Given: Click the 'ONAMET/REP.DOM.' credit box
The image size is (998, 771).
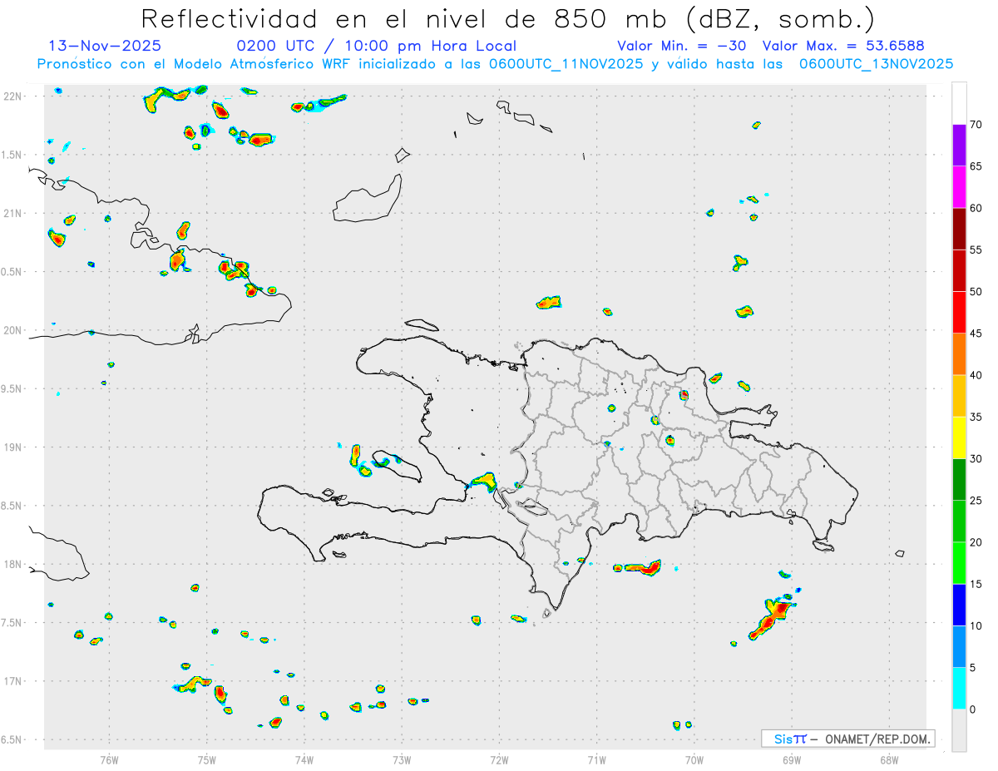Looking at the screenshot, I should [x=847, y=739].
